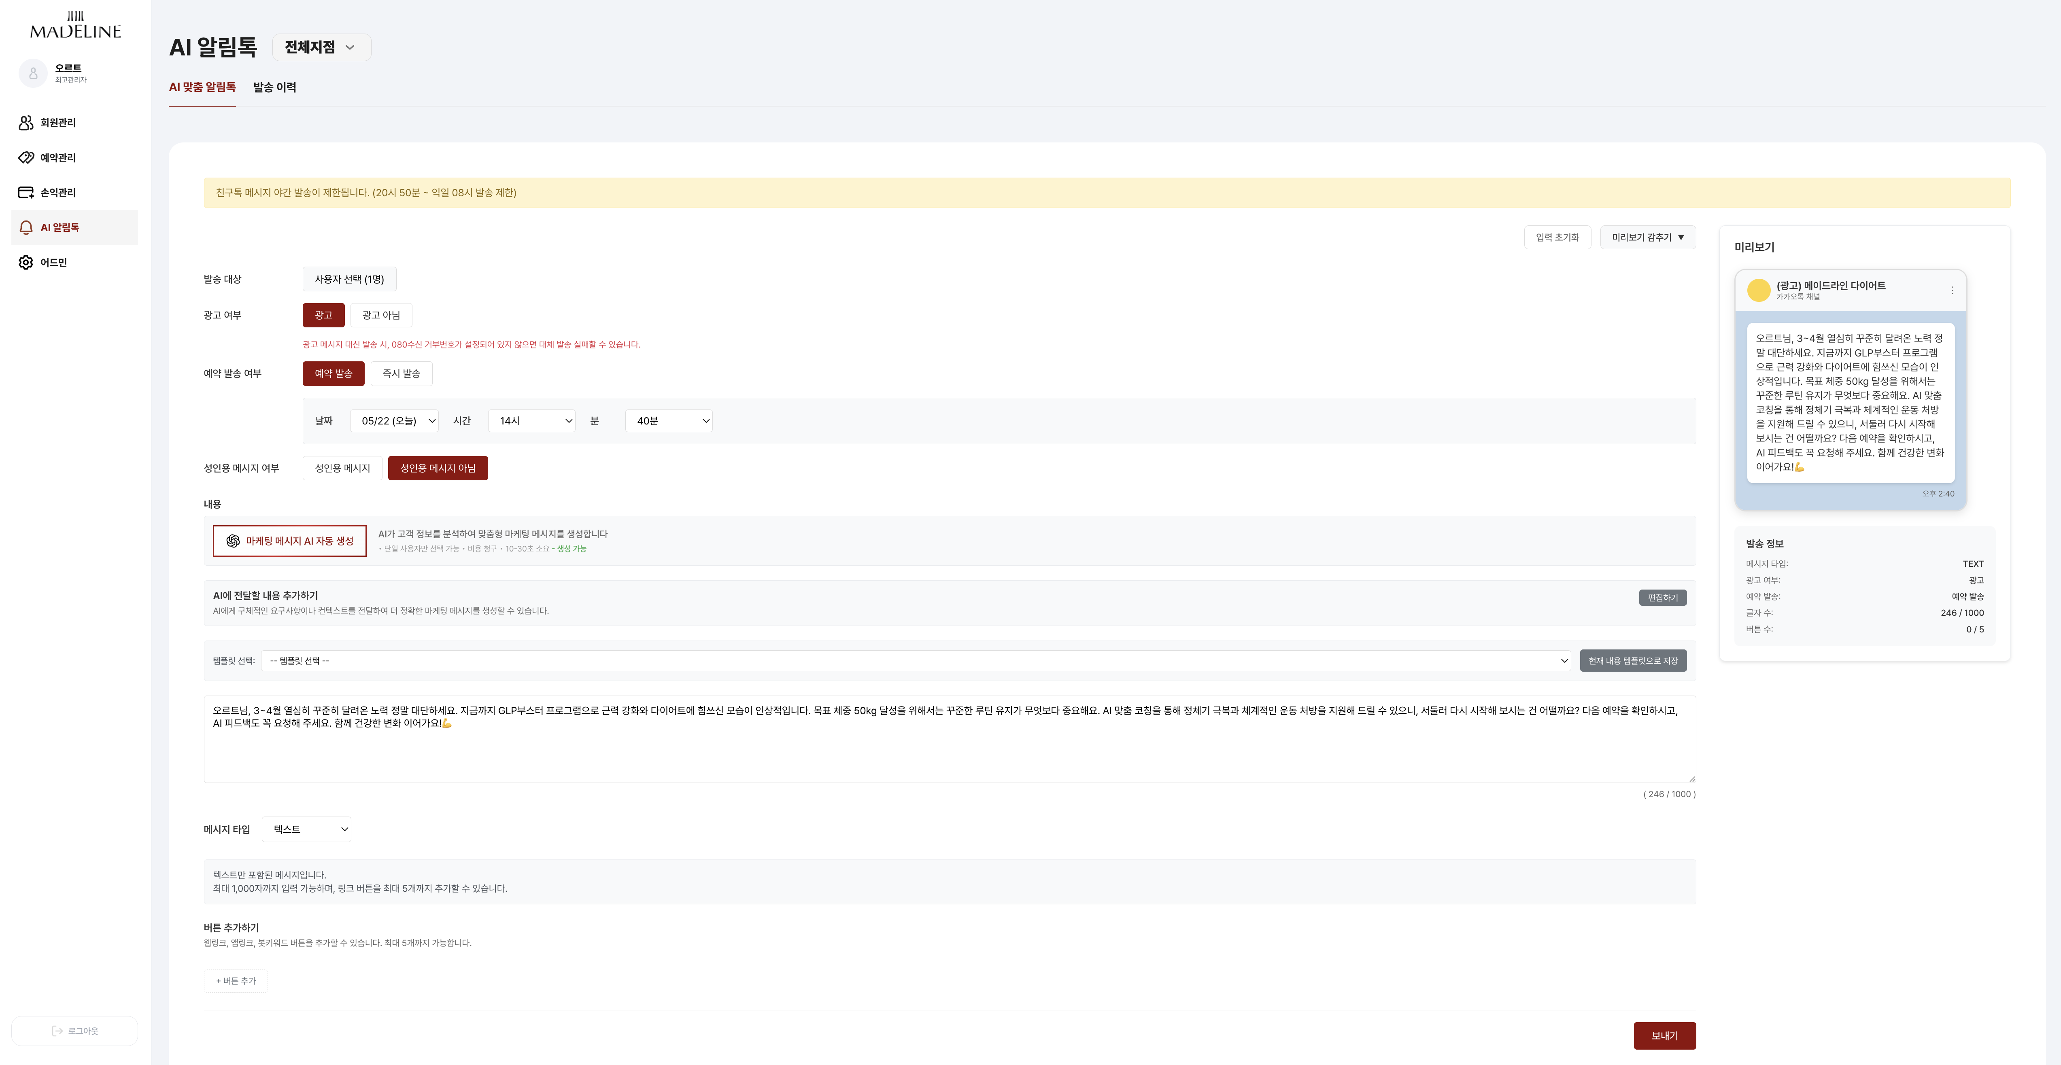Click the textarea resize handle corner
Screen dimensions: 2061x1065
(1691, 779)
